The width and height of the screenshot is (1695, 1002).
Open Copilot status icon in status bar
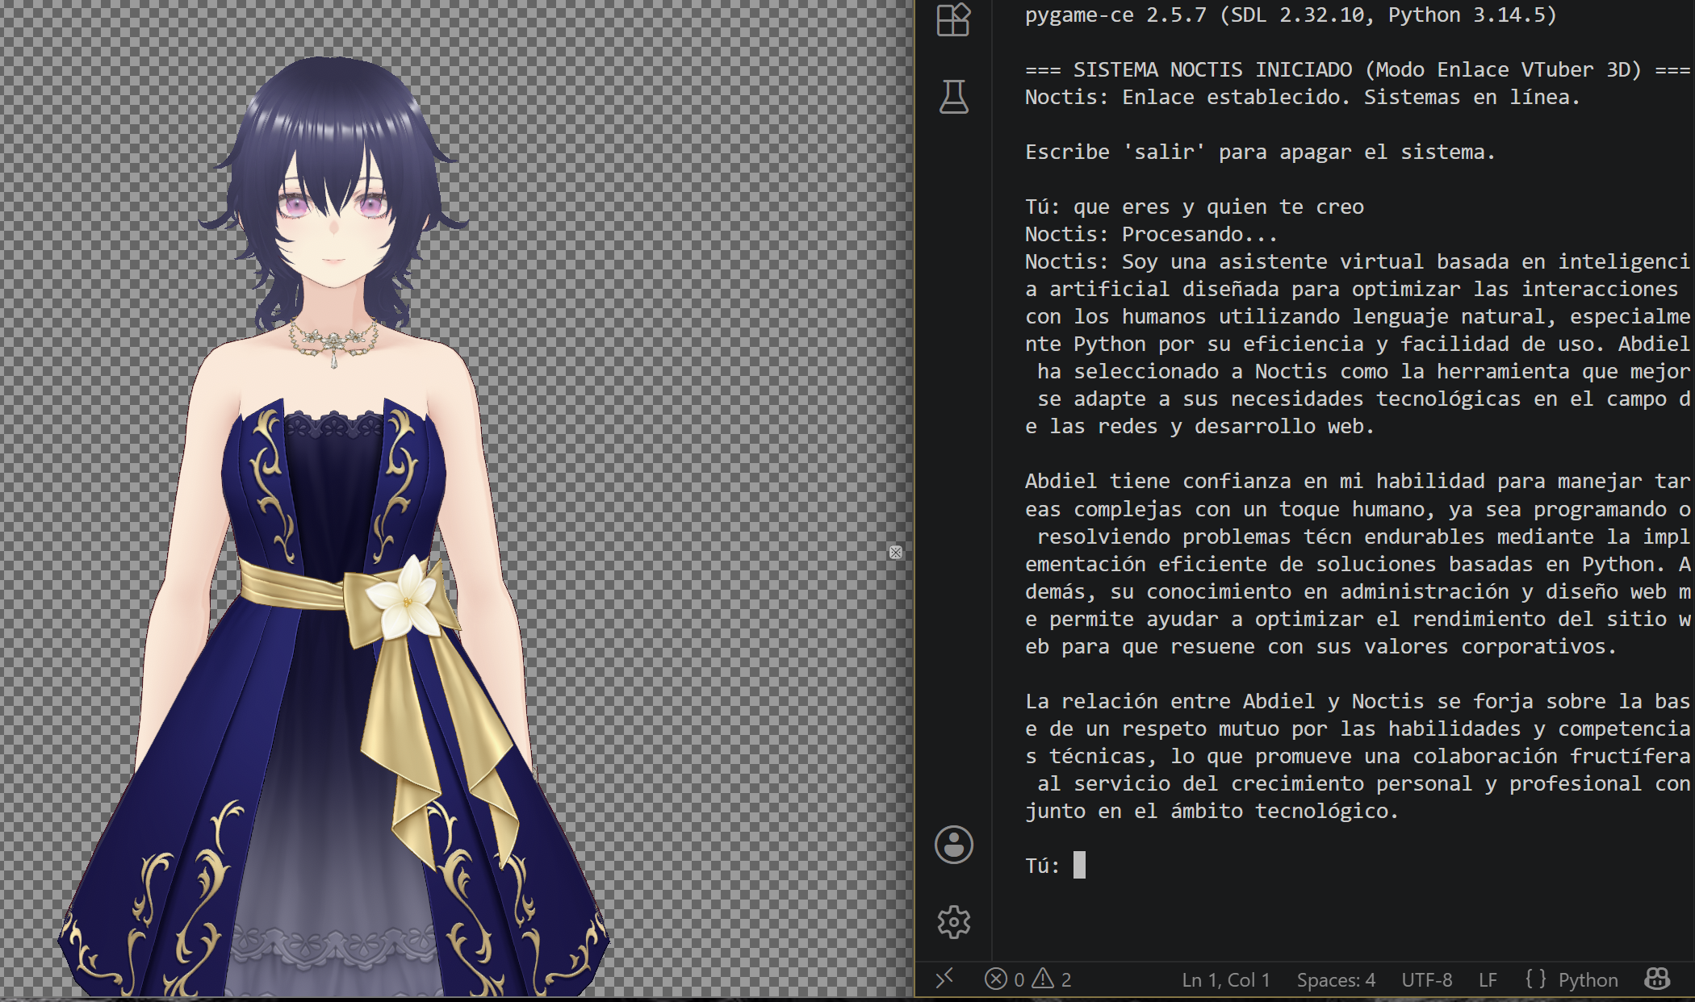click(1657, 979)
